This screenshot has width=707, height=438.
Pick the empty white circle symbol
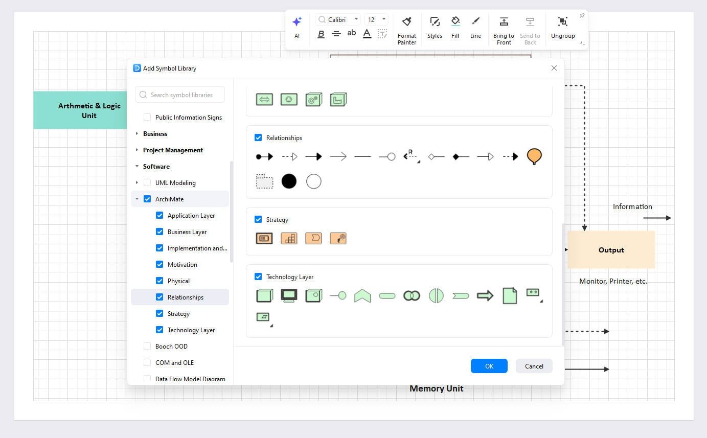[313, 181]
